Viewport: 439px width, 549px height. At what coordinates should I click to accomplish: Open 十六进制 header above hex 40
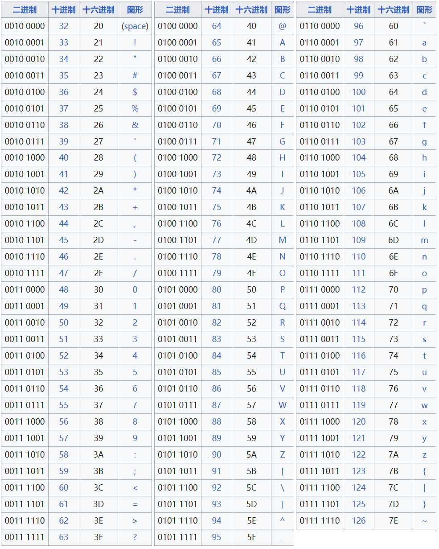coord(251,9)
